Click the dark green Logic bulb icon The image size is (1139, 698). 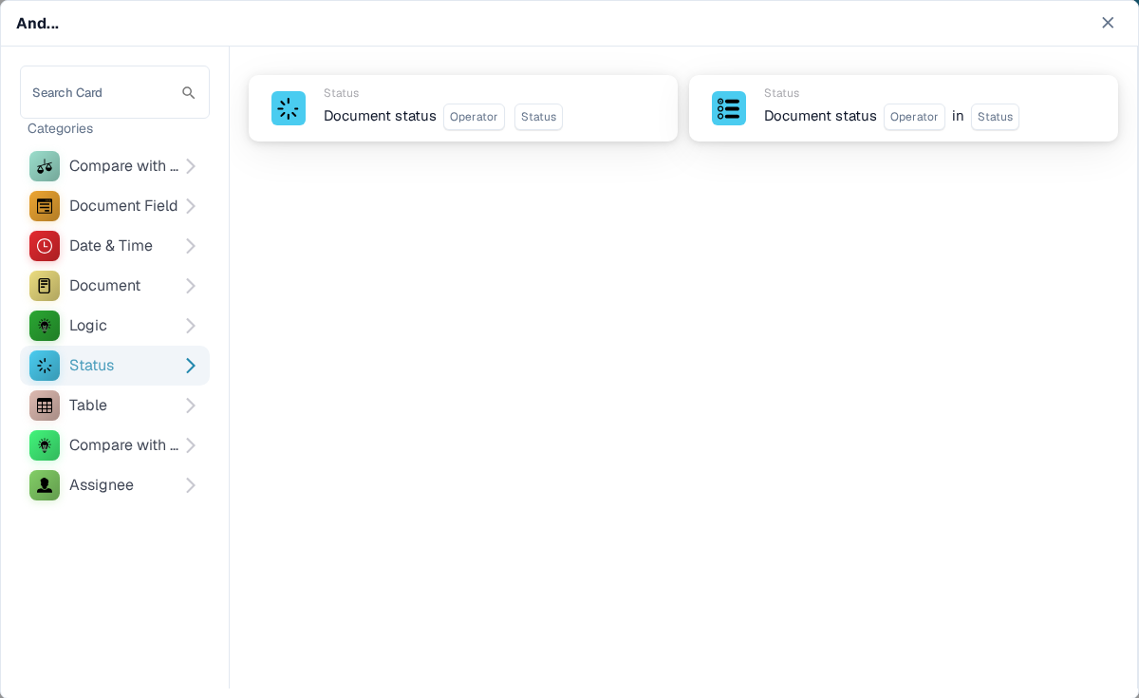45,326
